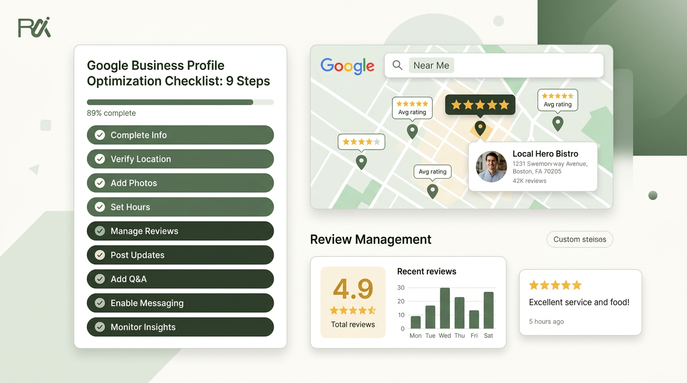Image resolution: width=687 pixels, height=383 pixels.
Task: Click the map pin below the starless Avg rating bubble
Action: 432,191
